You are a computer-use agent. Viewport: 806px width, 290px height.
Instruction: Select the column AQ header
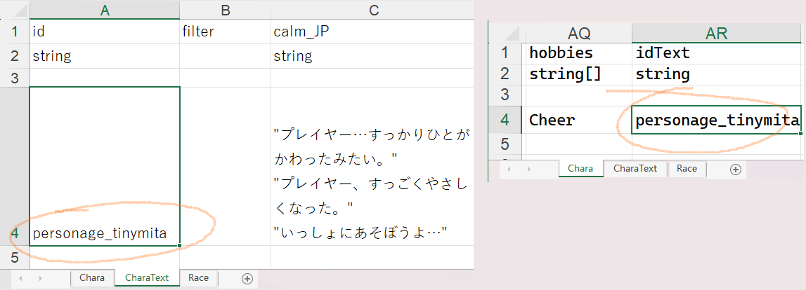pyautogui.click(x=578, y=33)
